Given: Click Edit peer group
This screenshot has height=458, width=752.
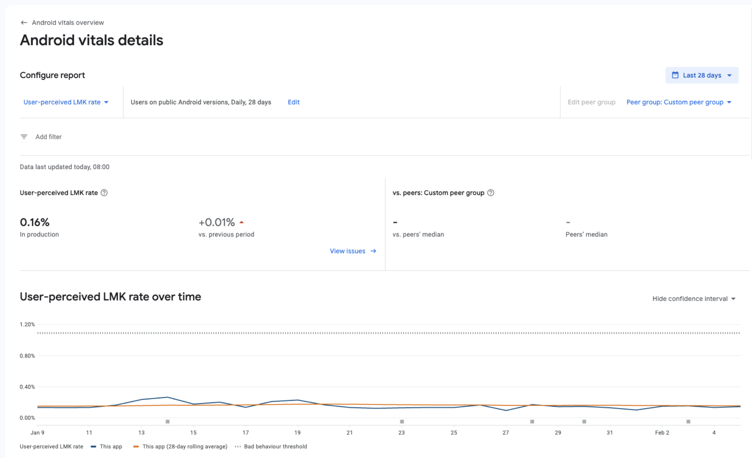Looking at the screenshot, I should point(591,102).
